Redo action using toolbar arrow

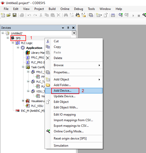pyautogui.click(x=35, y=15)
